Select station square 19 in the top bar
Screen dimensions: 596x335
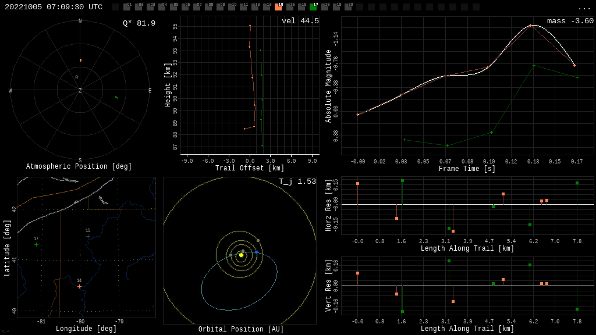[336, 7]
